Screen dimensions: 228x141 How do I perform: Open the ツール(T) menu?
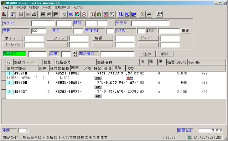pos(46,7)
